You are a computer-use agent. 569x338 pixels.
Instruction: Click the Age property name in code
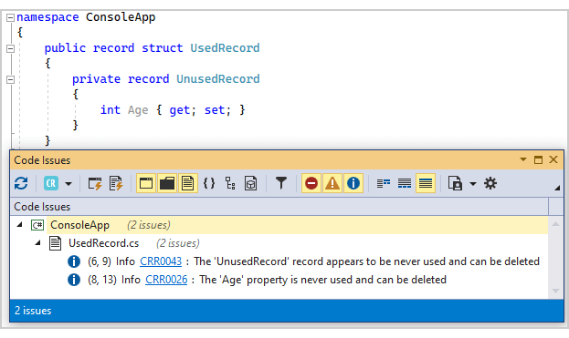(x=138, y=110)
